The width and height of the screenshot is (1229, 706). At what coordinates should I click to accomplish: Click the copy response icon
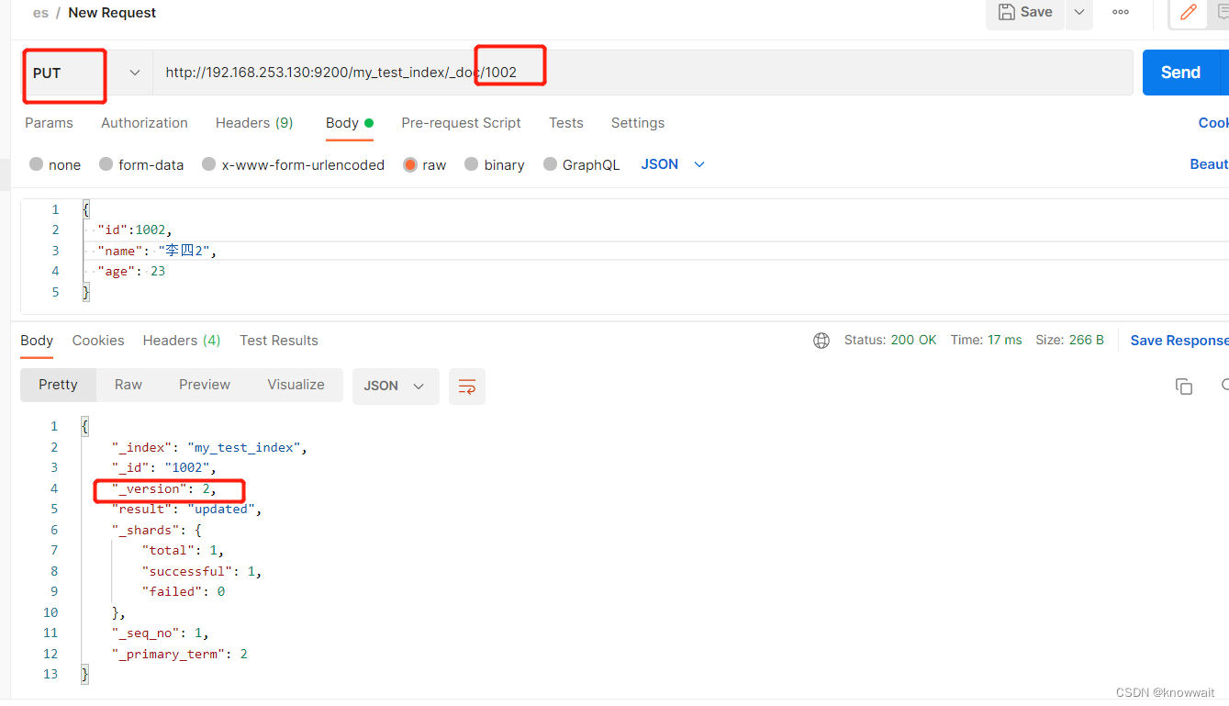pos(1184,387)
